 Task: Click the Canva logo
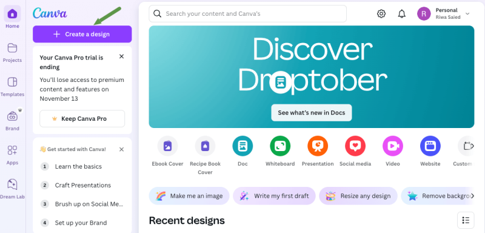coord(50,13)
